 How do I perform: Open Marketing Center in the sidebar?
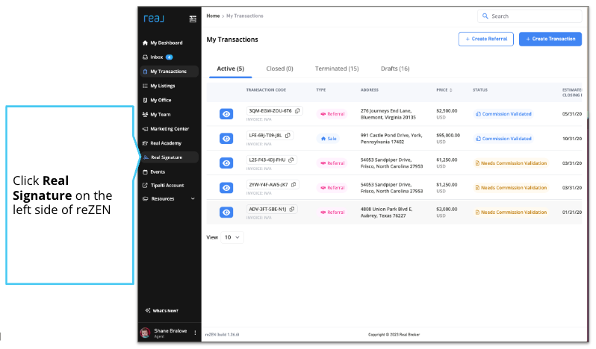click(x=169, y=129)
